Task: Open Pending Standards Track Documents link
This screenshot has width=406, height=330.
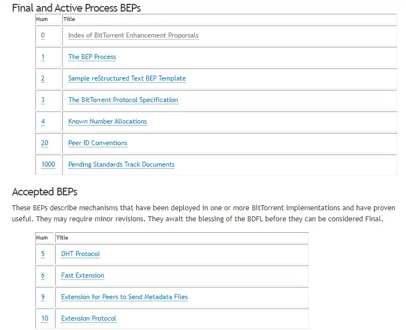Action: click(x=121, y=164)
